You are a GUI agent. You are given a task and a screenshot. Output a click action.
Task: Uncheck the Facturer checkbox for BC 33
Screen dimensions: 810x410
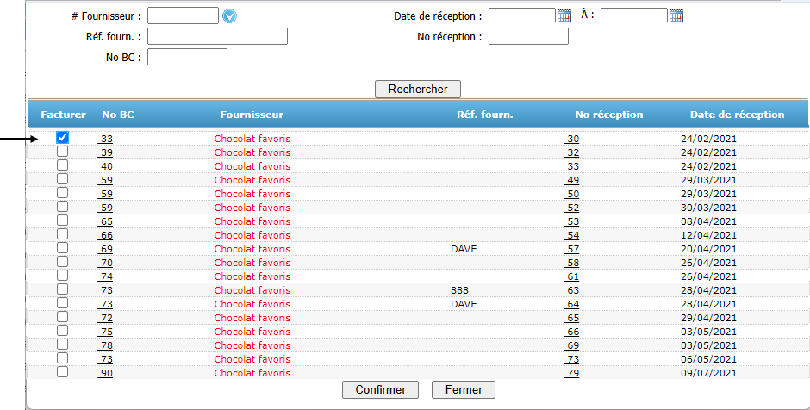(x=63, y=137)
